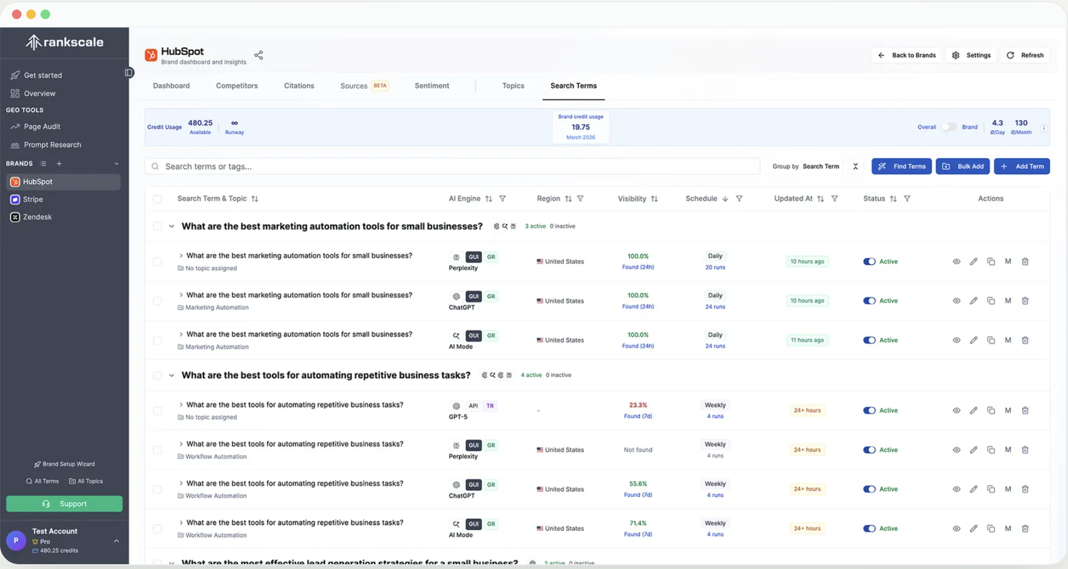The width and height of the screenshot is (1068, 569).
Task: Edit the GPT-5 repetitive tasks term
Action: pyautogui.click(x=974, y=410)
